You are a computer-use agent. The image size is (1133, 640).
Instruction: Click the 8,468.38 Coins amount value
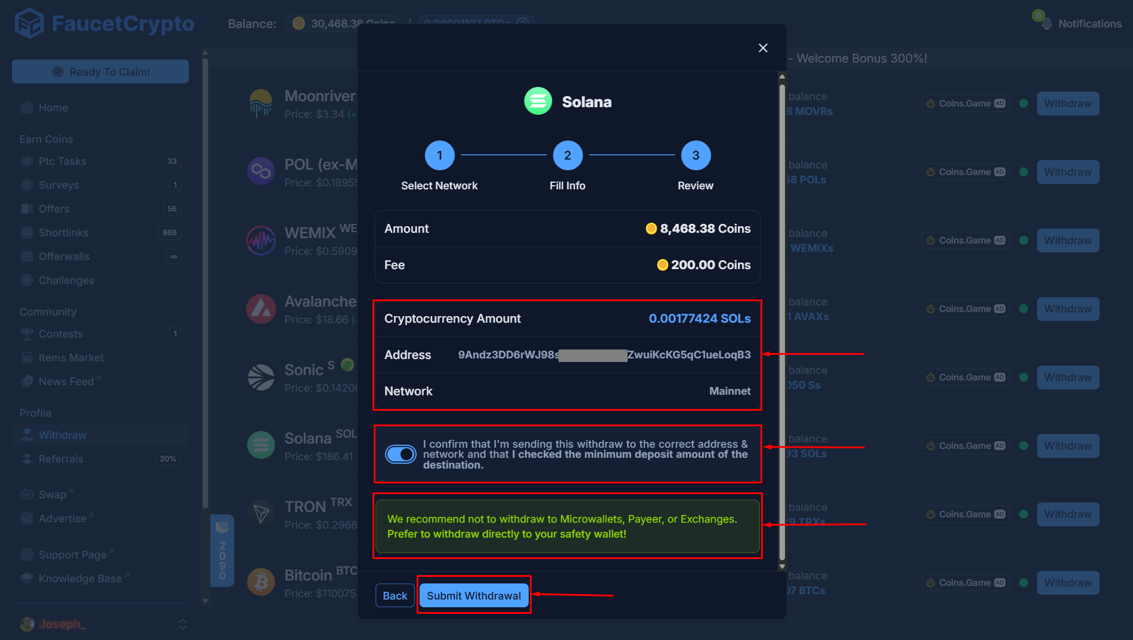(699, 229)
